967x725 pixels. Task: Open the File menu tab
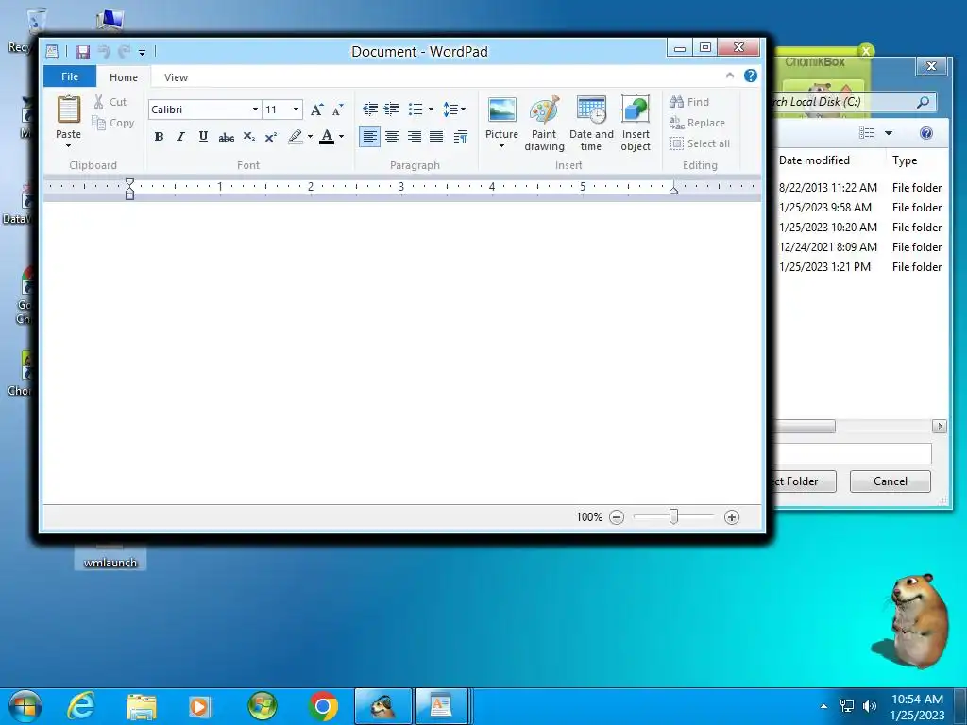pyautogui.click(x=70, y=76)
